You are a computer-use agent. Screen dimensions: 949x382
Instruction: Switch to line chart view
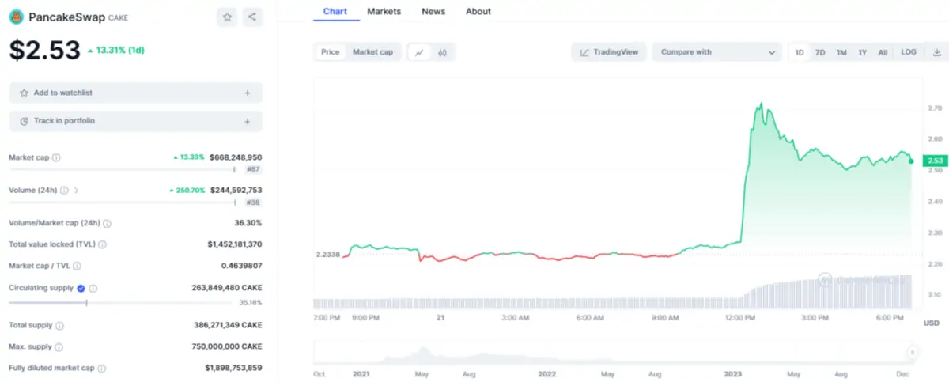tap(419, 52)
